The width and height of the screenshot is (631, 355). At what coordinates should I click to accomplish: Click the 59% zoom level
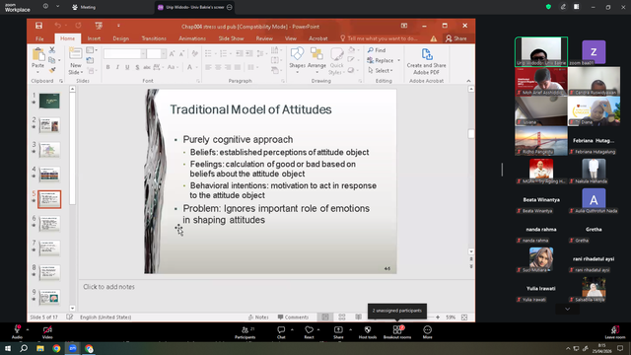click(x=451, y=318)
